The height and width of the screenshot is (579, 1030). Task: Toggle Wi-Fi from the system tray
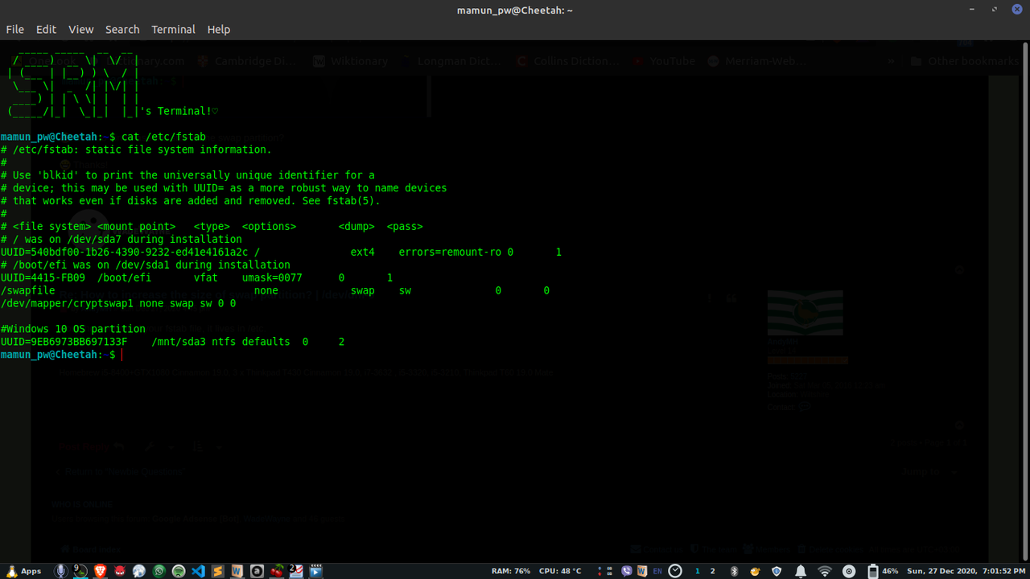[825, 570]
